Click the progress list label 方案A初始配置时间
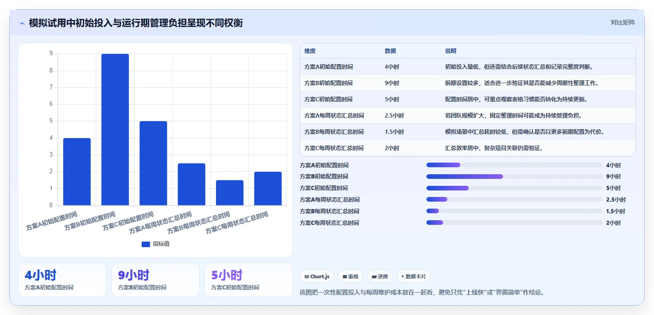Viewport: 654px width, 315px height. pos(324,165)
